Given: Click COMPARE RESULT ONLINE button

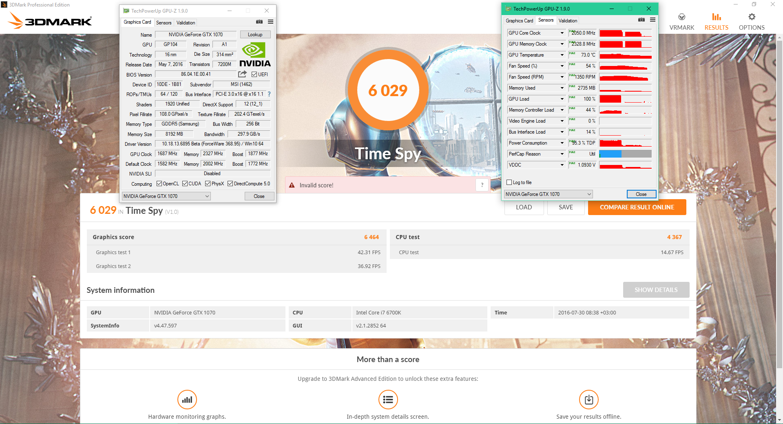Looking at the screenshot, I should pos(637,207).
